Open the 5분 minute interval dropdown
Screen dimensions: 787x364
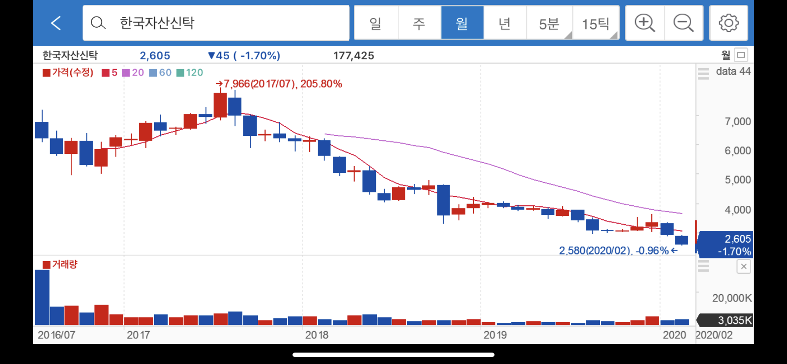[549, 23]
